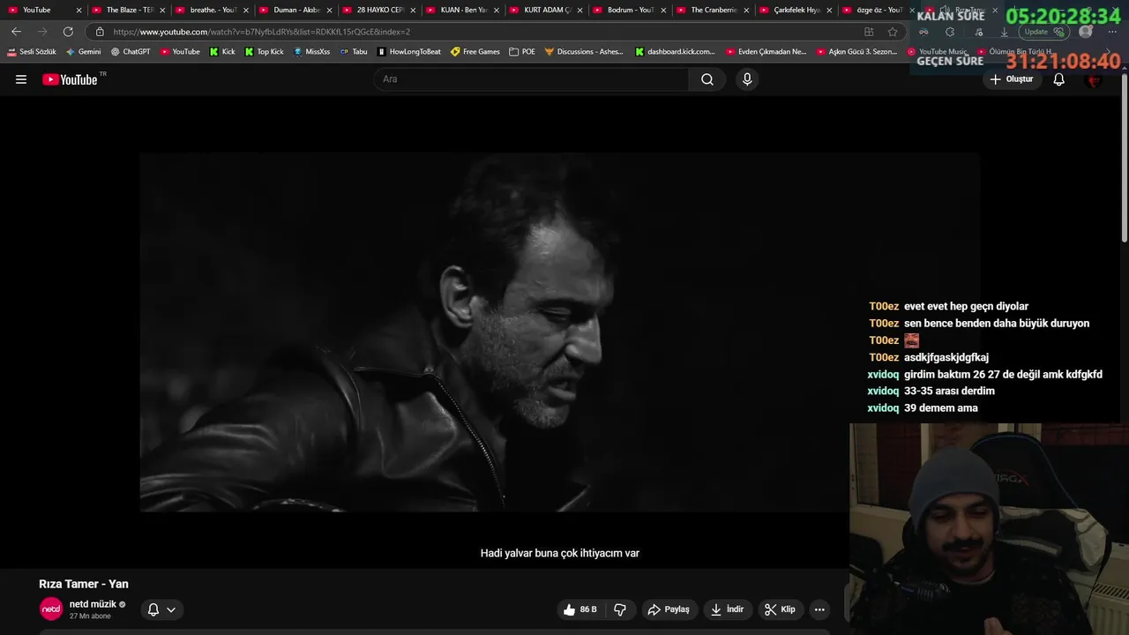Click the YouTube search magnifier button
Image resolution: width=1129 pixels, height=635 pixels.
(707, 79)
